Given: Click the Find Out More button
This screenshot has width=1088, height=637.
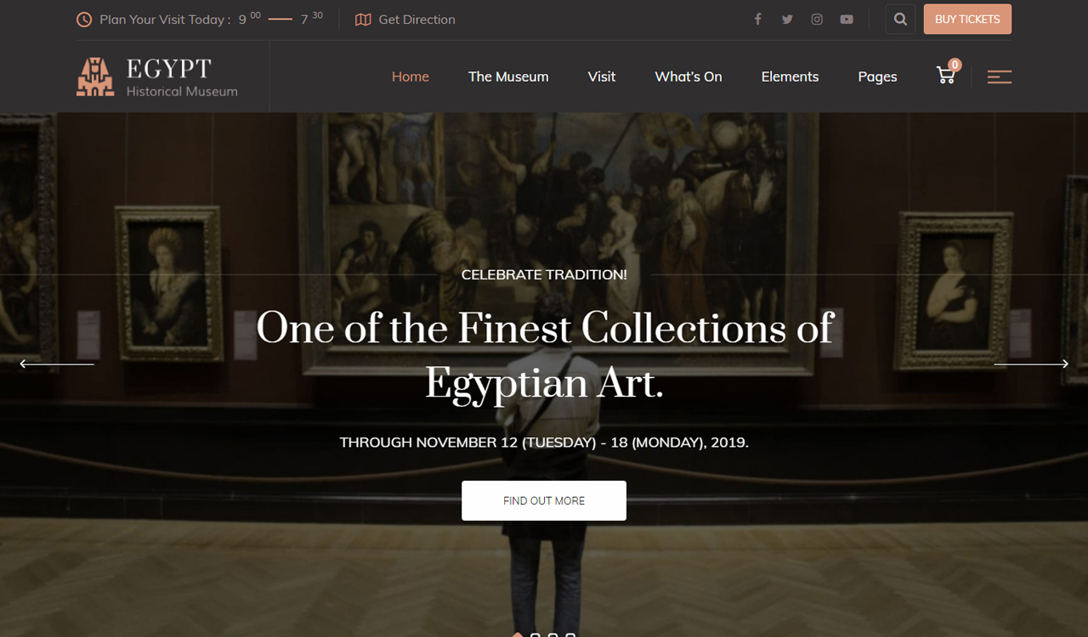Looking at the screenshot, I should (x=544, y=500).
